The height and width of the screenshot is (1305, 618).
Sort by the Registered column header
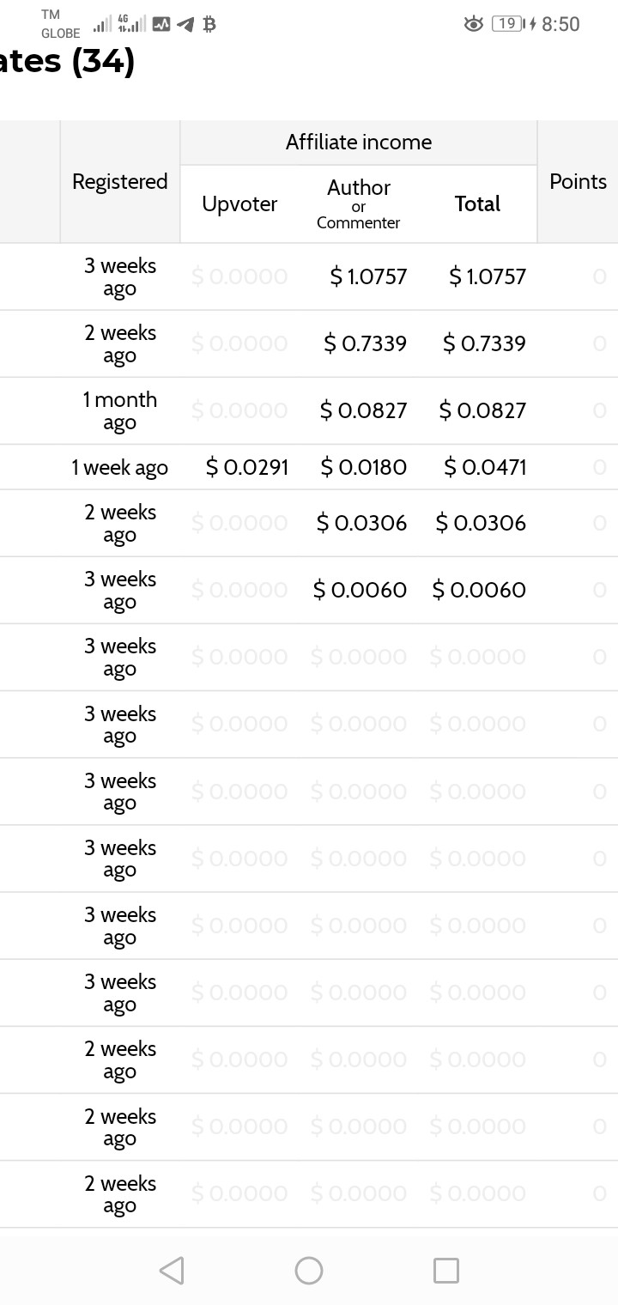coord(120,181)
